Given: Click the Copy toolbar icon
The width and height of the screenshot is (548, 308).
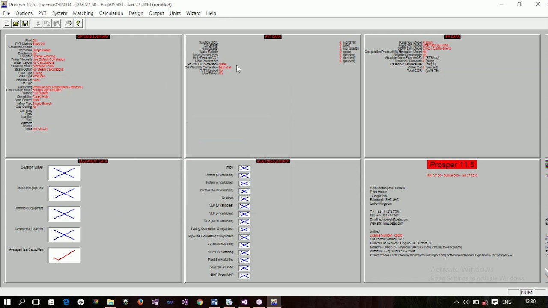Looking at the screenshot, I should 47,24.
